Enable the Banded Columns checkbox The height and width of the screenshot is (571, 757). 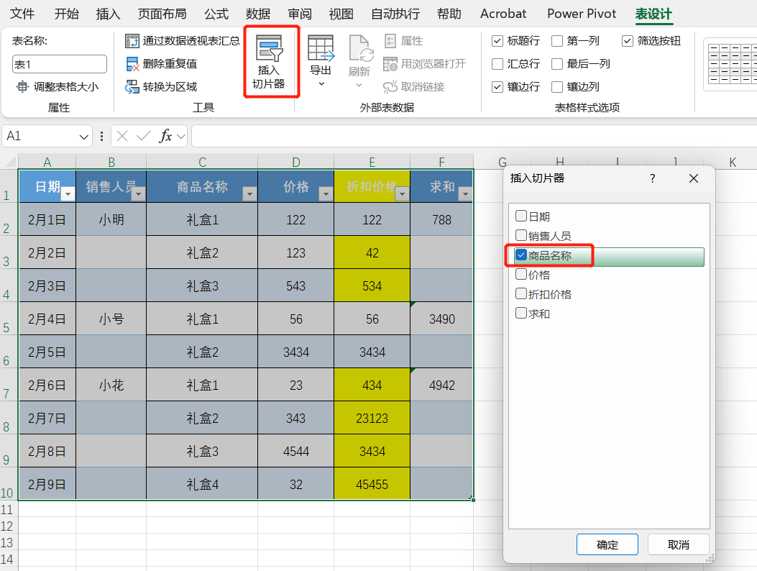pyautogui.click(x=557, y=87)
